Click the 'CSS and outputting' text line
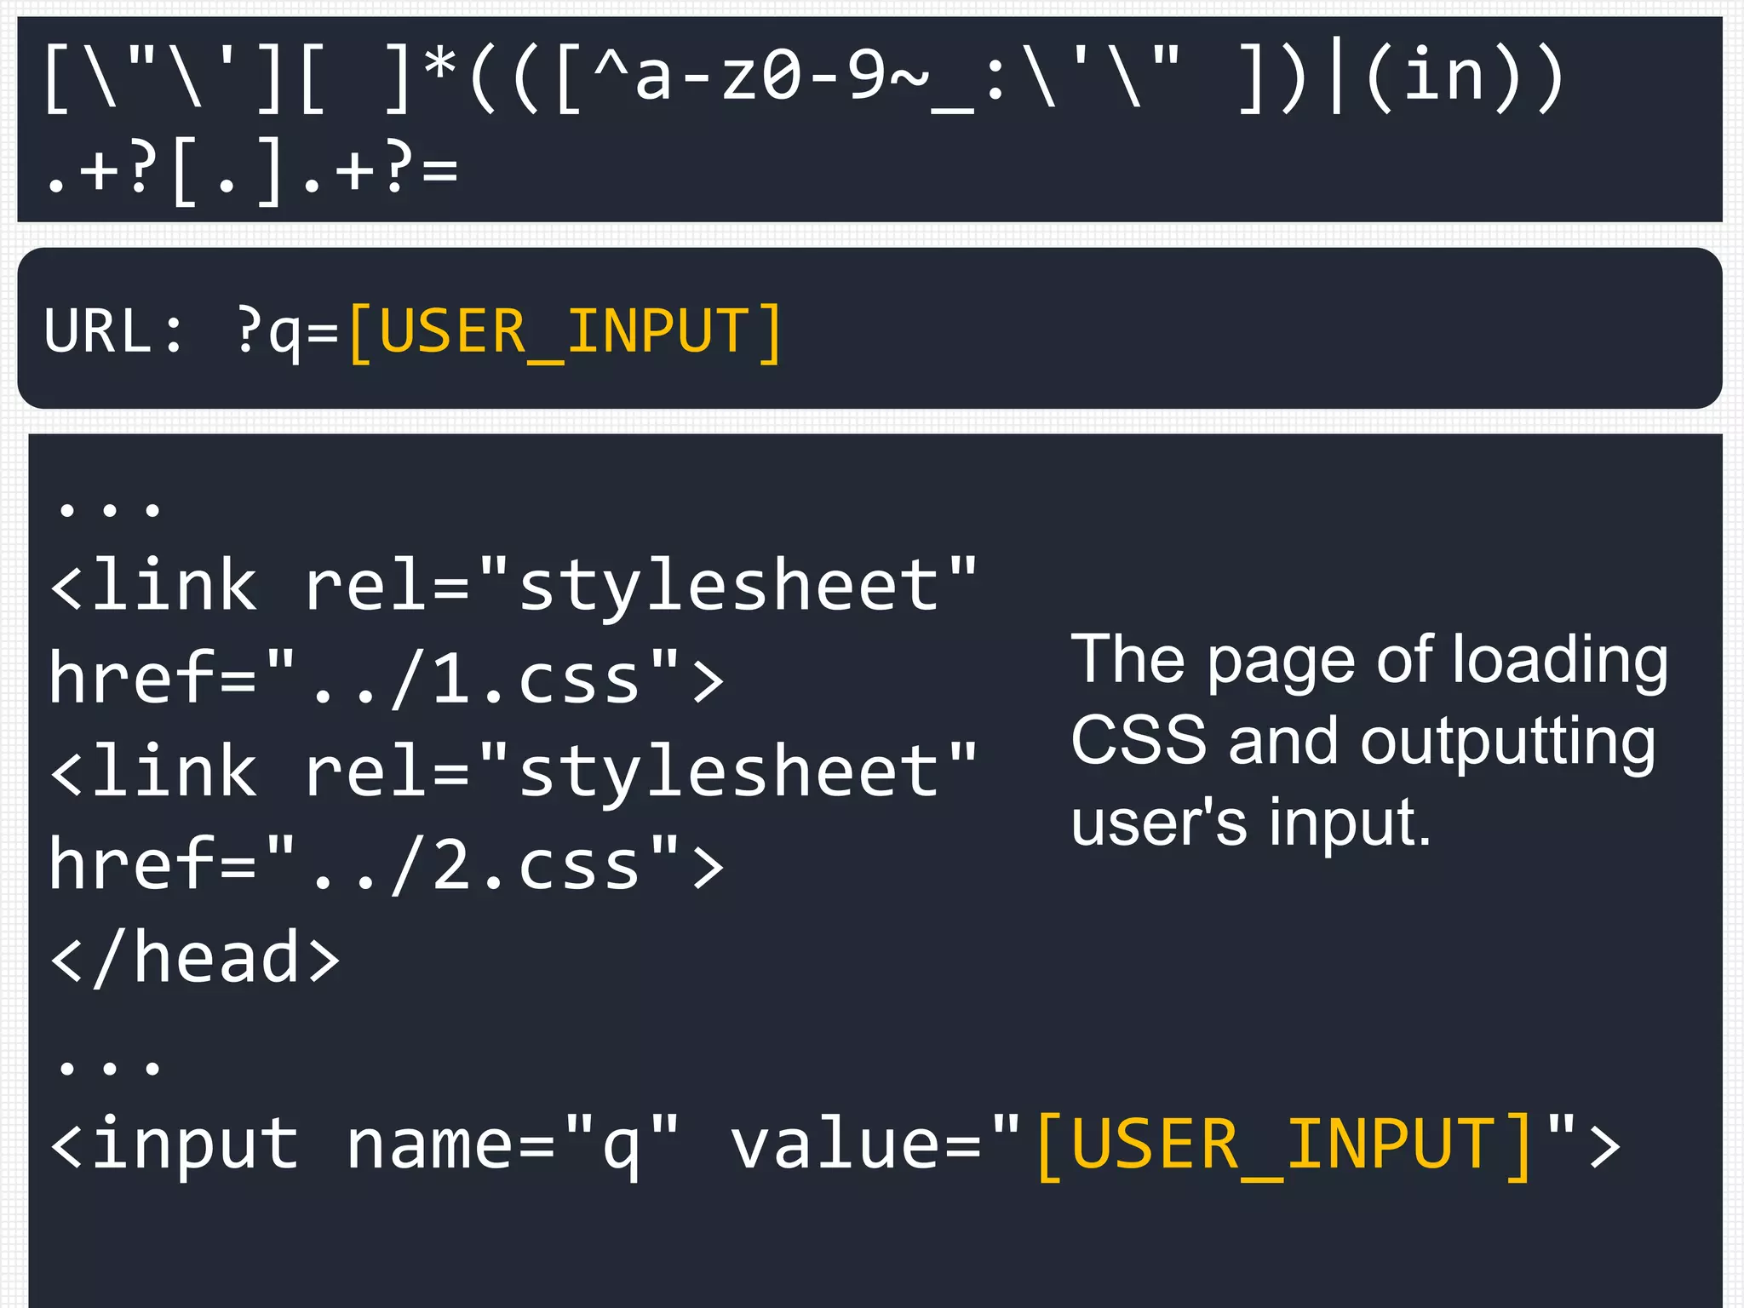The height and width of the screenshot is (1308, 1744). [x=1362, y=741]
